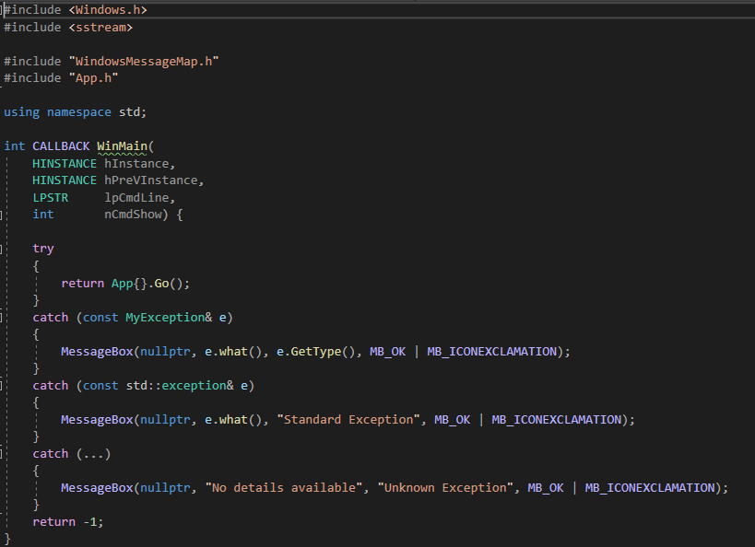Click the lpCmdLine parameter

pyautogui.click(x=136, y=198)
